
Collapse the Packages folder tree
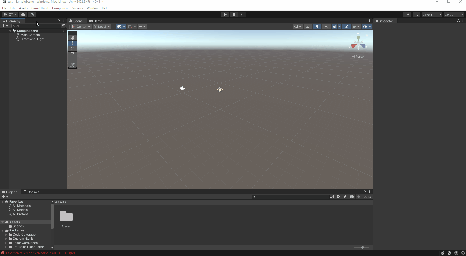point(3,230)
